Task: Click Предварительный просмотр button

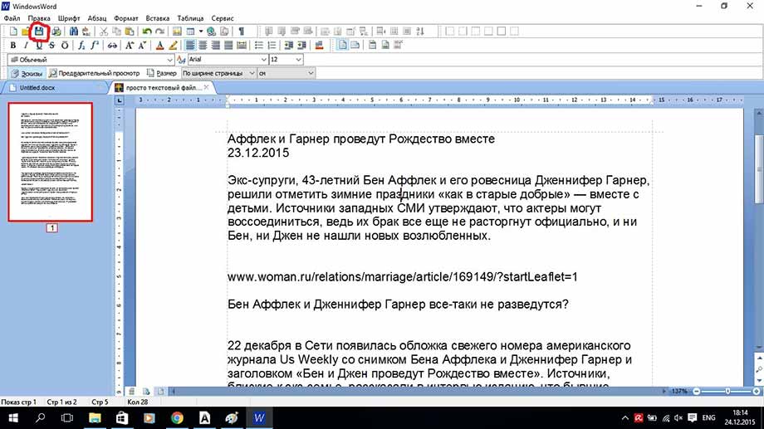Action: pos(95,73)
